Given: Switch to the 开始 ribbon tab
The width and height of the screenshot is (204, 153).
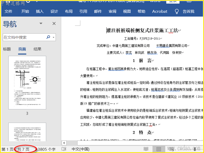Looking at the screenshot, I should (x=25, y=11).
